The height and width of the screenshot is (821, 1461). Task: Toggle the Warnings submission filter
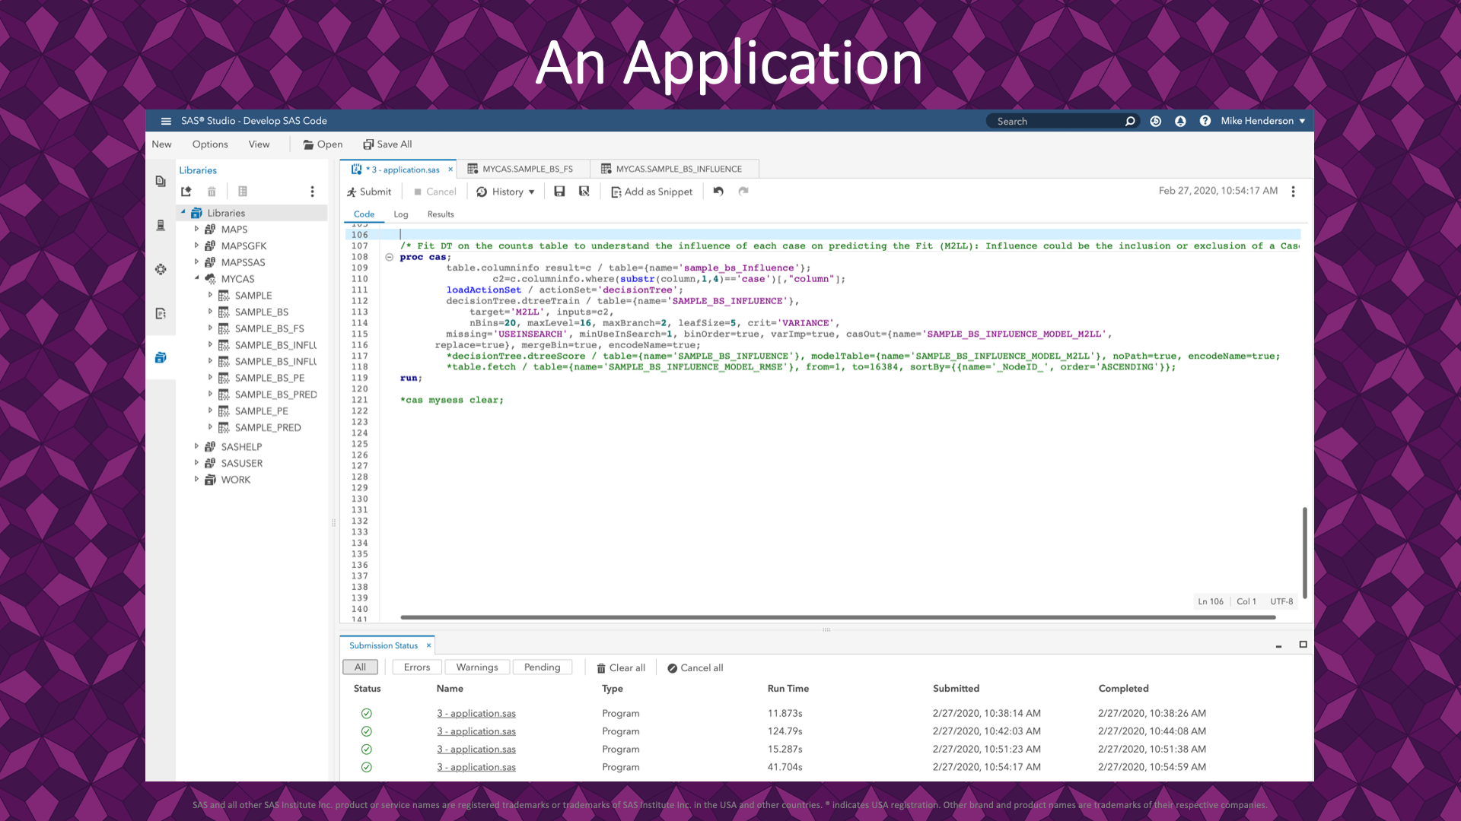476,667
